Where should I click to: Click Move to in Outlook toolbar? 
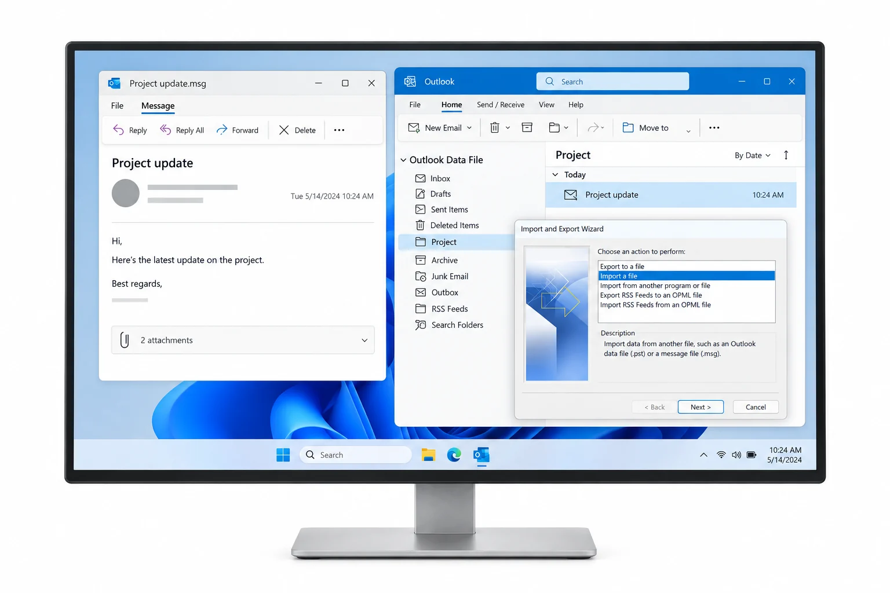point(645,128)
